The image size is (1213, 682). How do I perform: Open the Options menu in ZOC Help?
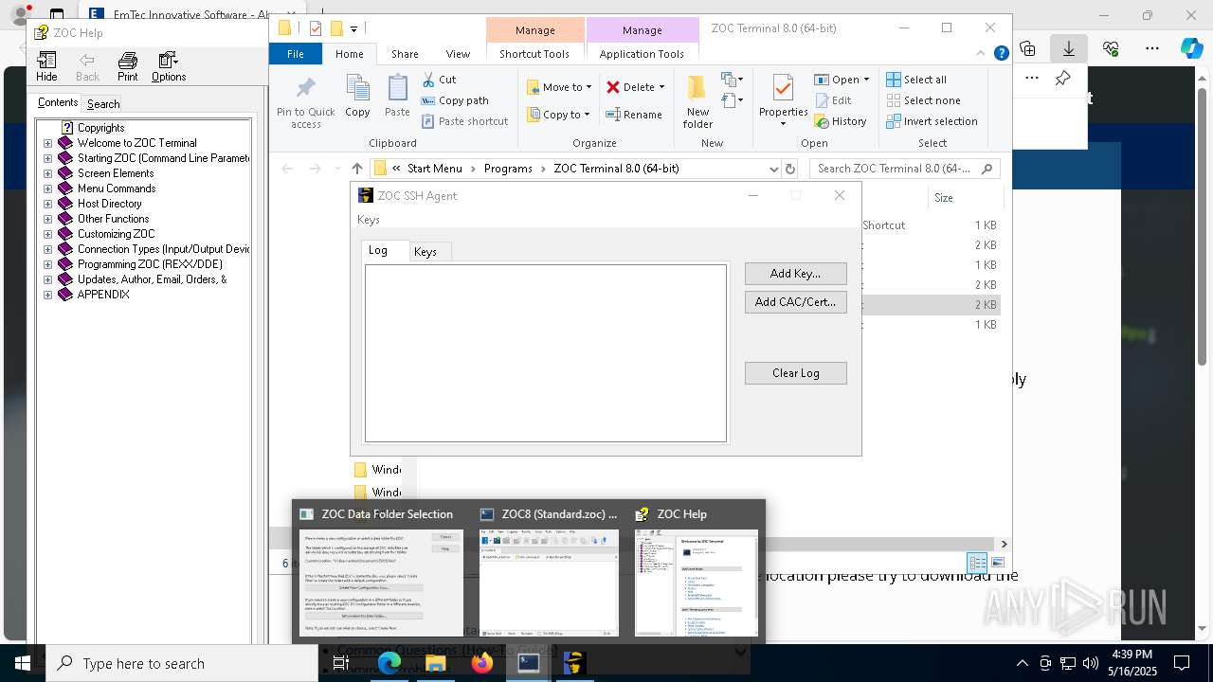tap(169, 66)
